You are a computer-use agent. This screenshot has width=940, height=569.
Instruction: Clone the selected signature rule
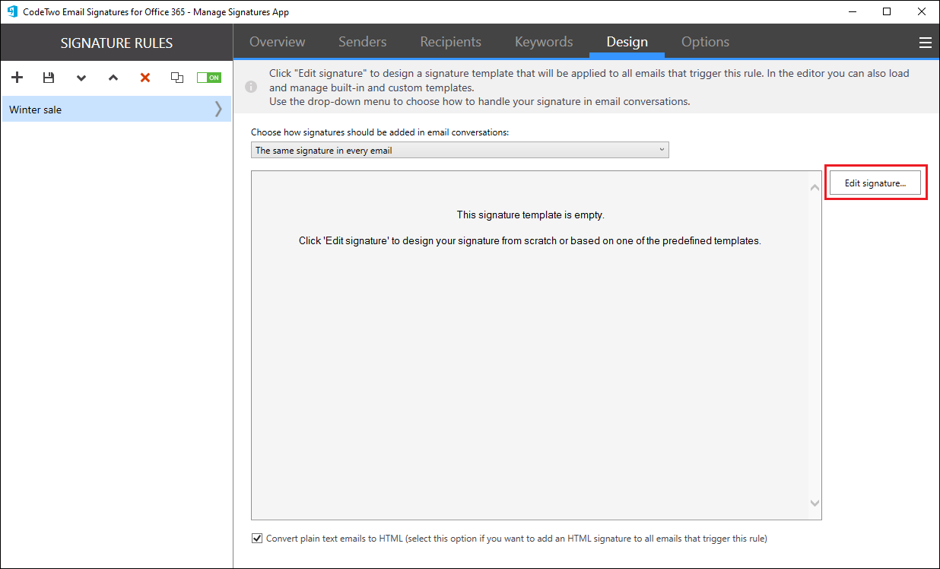point(176,77)
